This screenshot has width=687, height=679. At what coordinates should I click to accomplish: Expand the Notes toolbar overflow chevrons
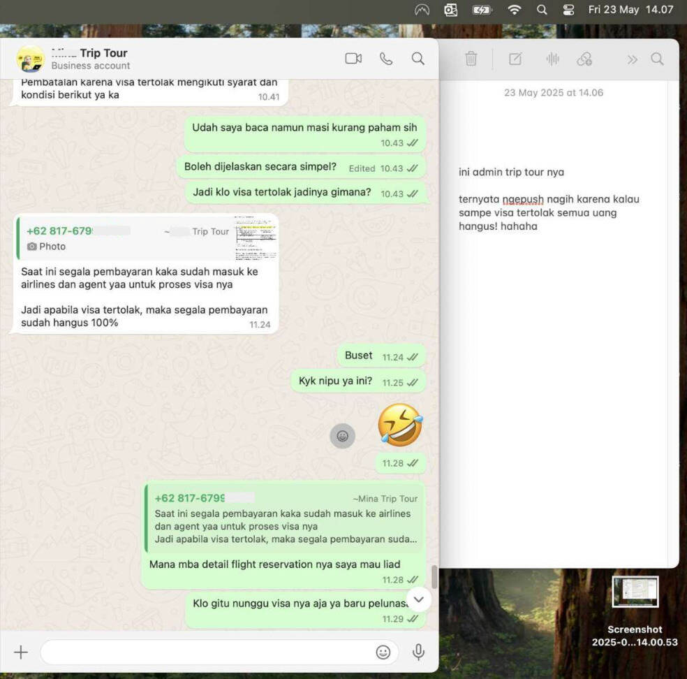point(632,59)
